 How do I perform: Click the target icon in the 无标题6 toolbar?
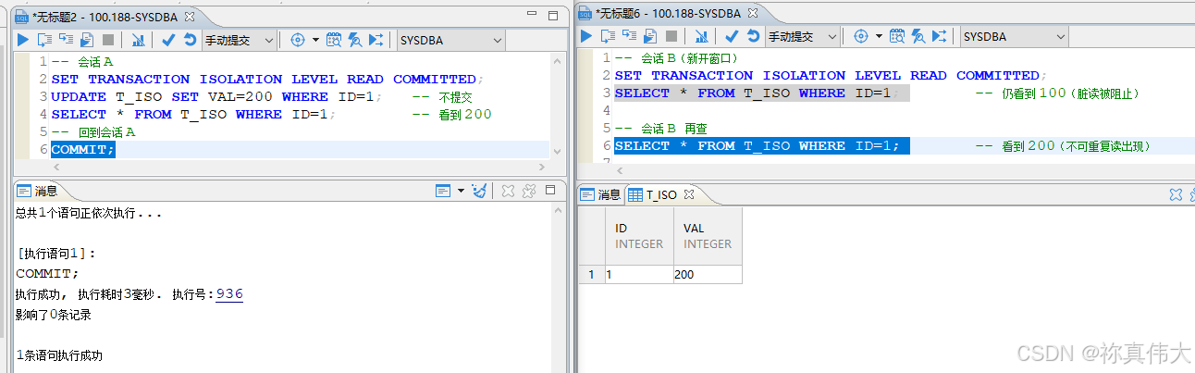tap(861, 36)
